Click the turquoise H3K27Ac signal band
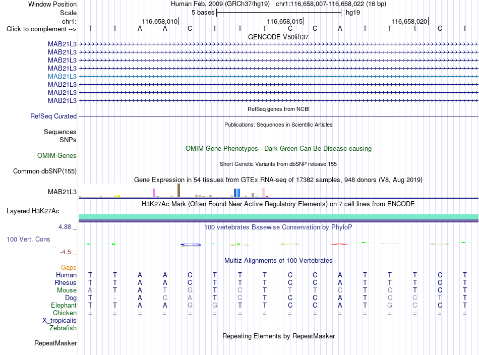The width and height of the screenshot is (479, 355). pos(278,217)
